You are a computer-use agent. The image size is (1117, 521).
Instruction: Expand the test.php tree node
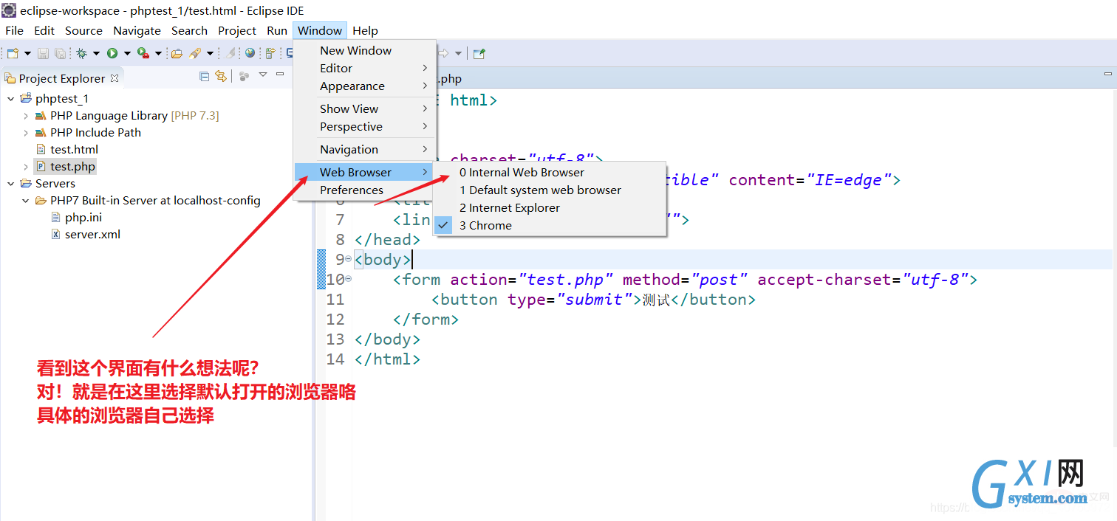click(x=26, y=167)
